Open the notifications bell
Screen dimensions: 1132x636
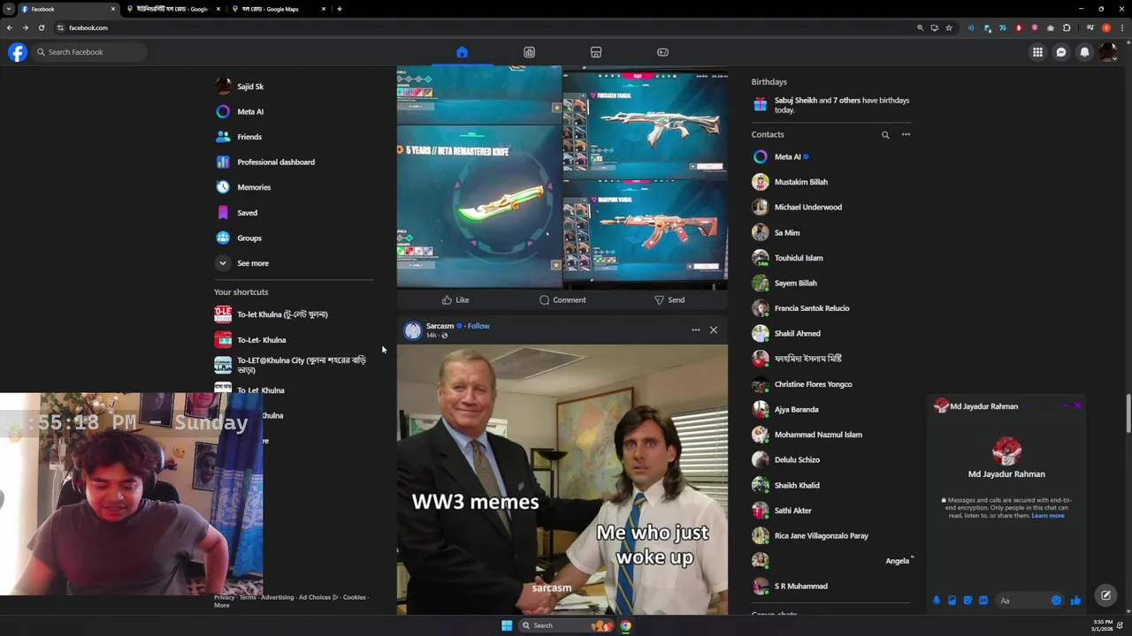(x=1084, y=52)
